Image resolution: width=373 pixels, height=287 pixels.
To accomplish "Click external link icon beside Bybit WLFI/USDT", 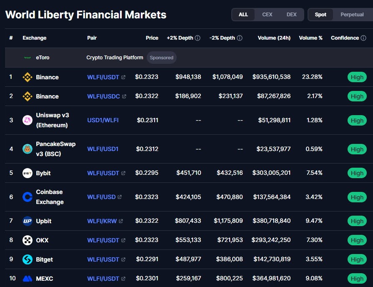I will click(123, 173).
